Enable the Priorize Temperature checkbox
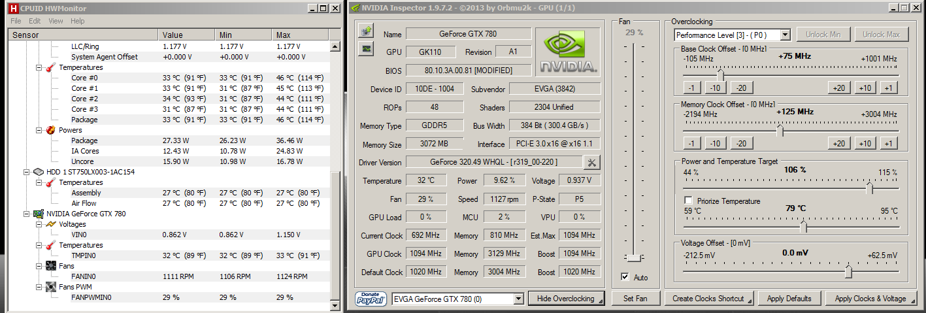Screen dimensions: 926x313 pyautogui.click(x=687, y=201)
